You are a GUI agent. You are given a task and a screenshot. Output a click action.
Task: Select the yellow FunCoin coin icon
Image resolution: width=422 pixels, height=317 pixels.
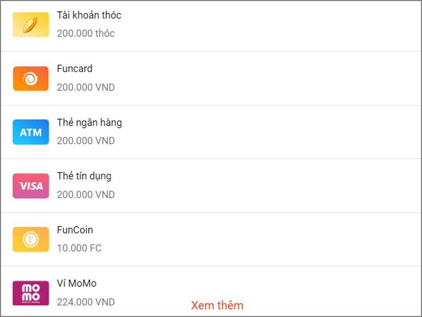[30, 239]
